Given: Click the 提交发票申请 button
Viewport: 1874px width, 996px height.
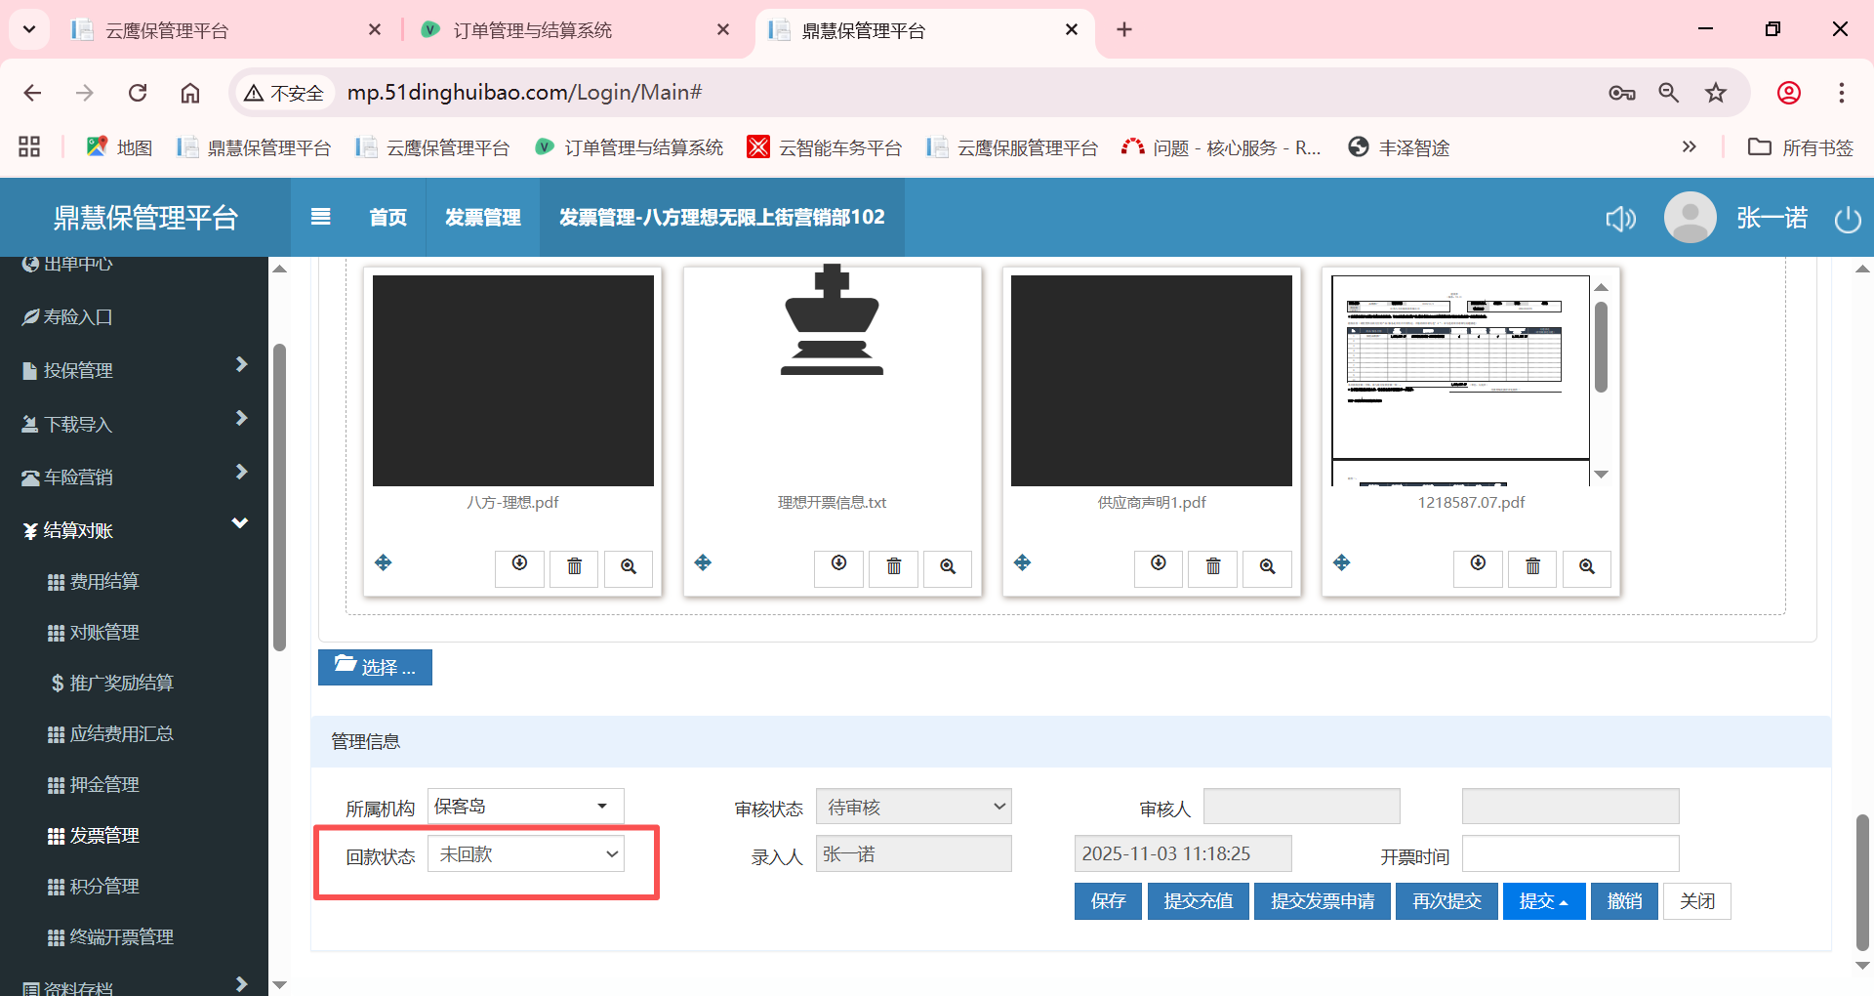Looking at the screenshot, I should click(x=1323, y=901).
